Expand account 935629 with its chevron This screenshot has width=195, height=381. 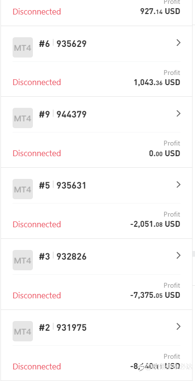[x=179, y=43]
